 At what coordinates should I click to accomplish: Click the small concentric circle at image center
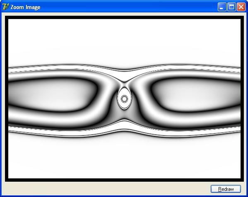(x=124, y=99)
